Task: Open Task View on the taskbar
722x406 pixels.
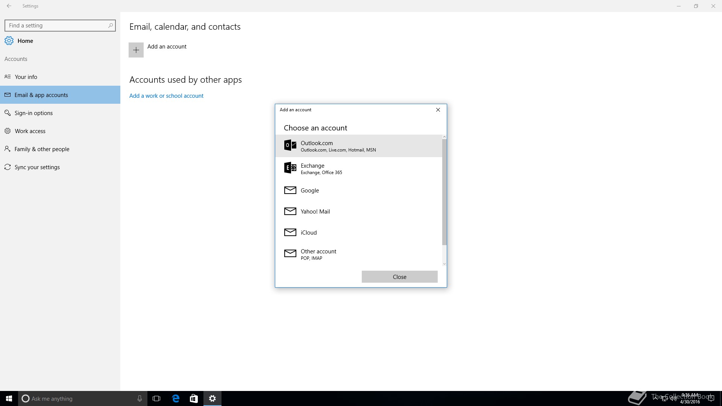Action: coord(156,398)
